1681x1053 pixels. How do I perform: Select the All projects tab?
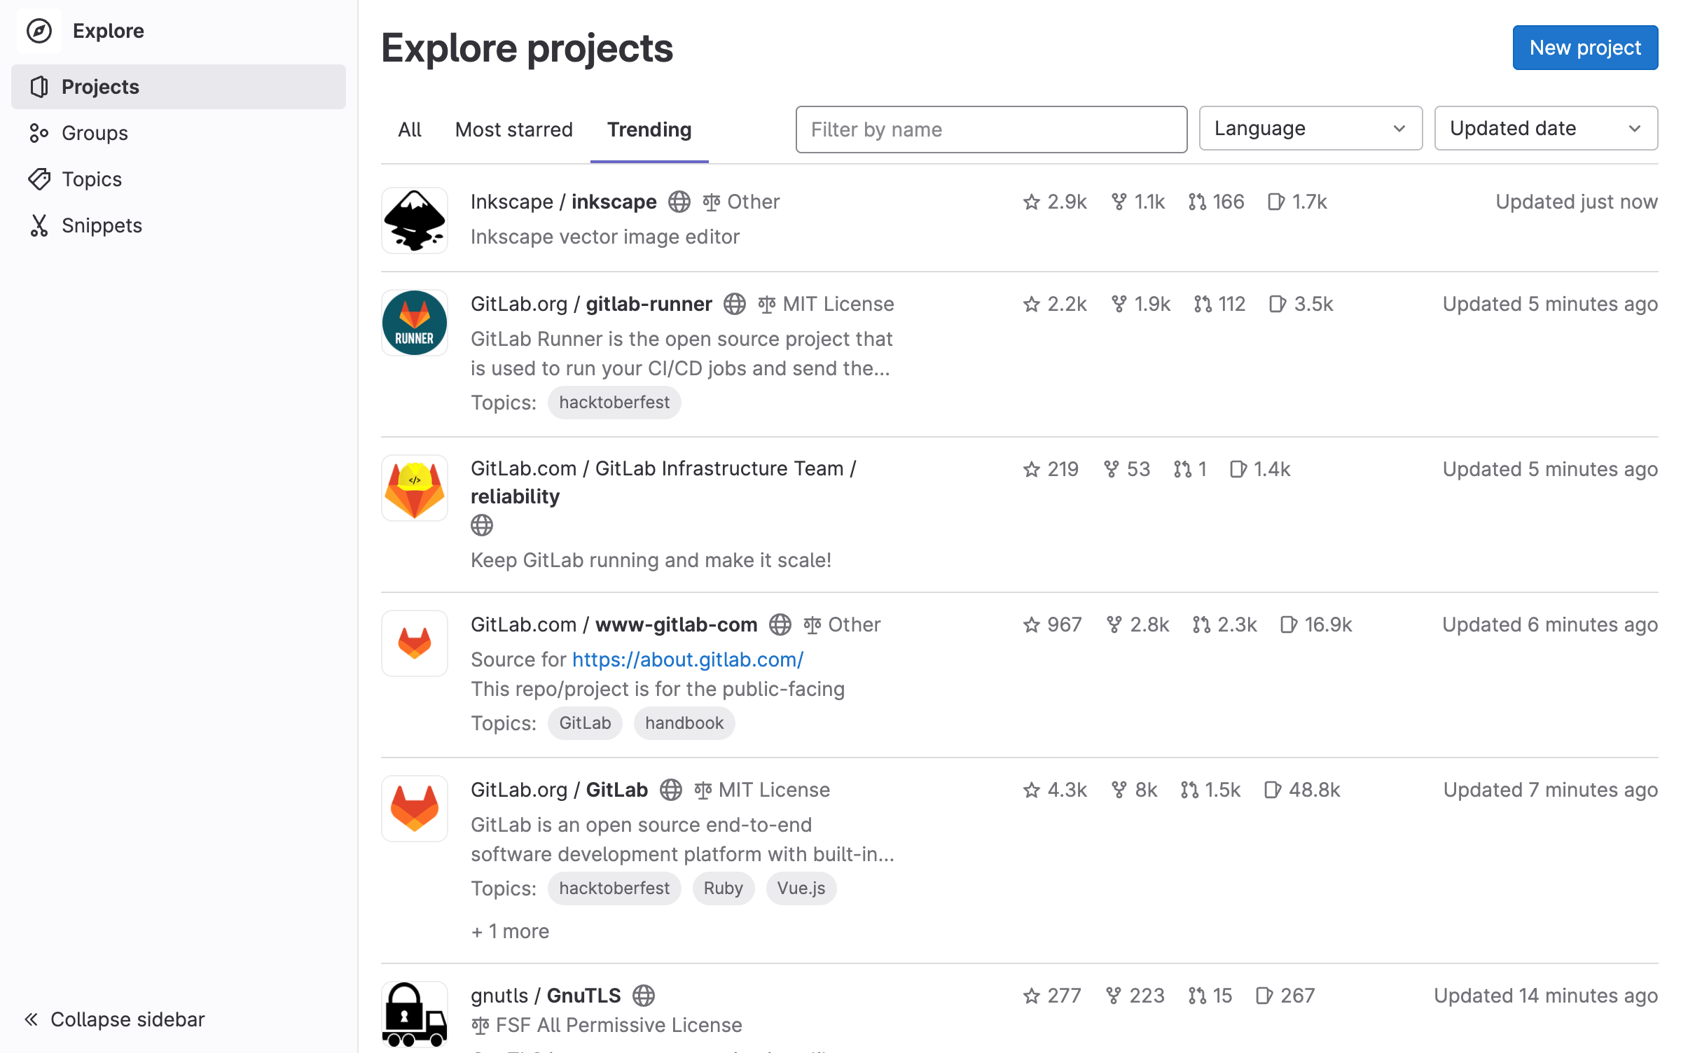(x=410, y=130)
